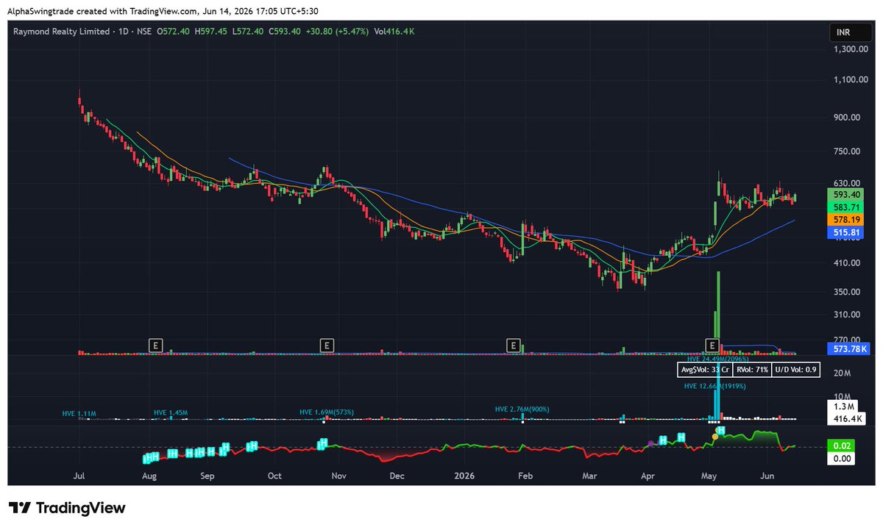883x530 pixels.
Task: Click the 10M volume axis label
Action: click(x=843, y=395)
